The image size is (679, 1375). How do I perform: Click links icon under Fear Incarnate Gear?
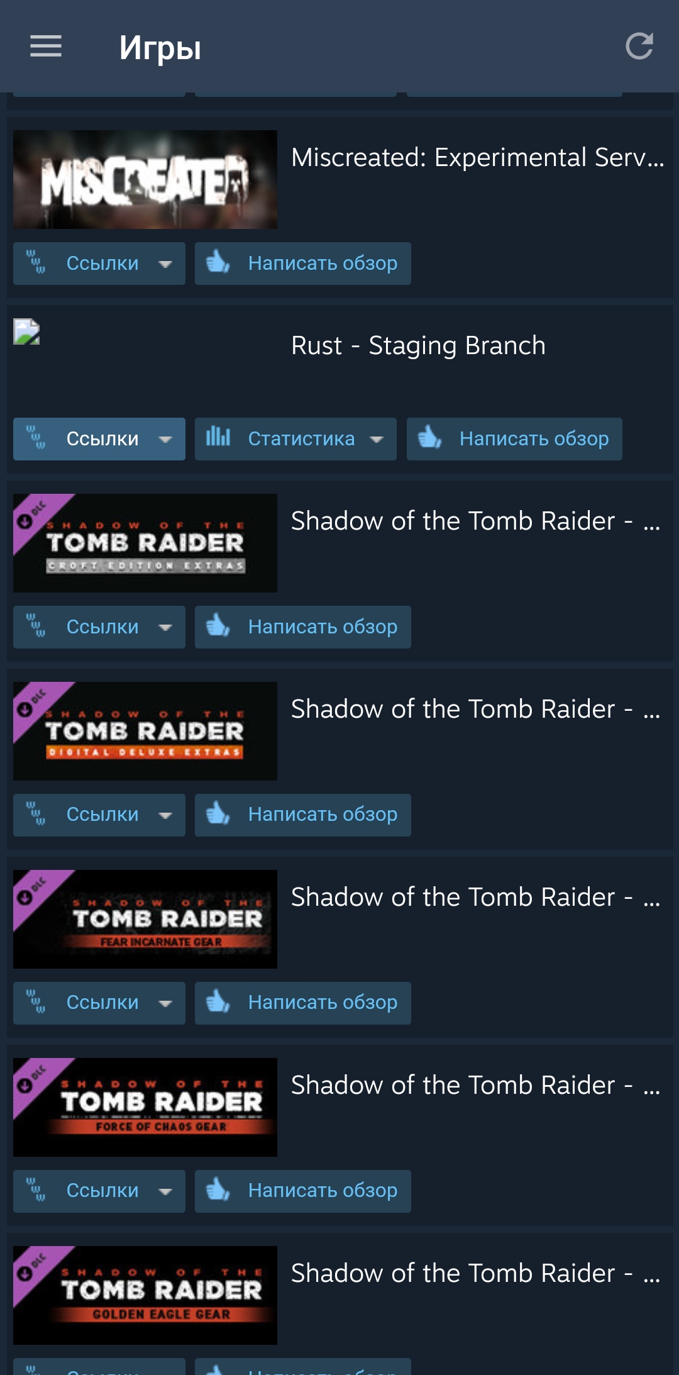click(x=36, y=1001)
